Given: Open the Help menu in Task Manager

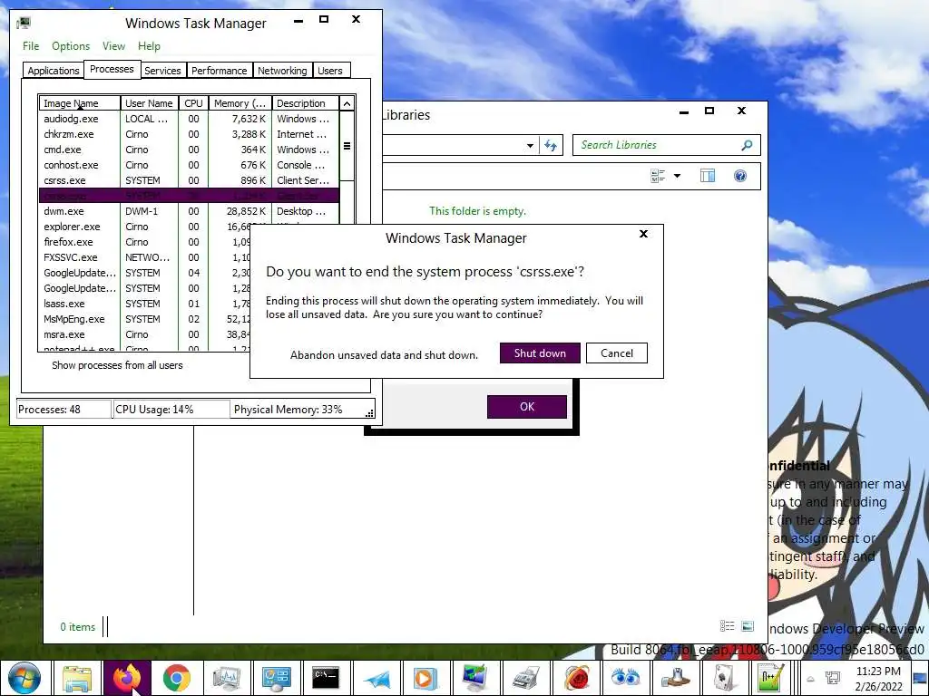Looking at the screenshot, I should click(149, 46).
